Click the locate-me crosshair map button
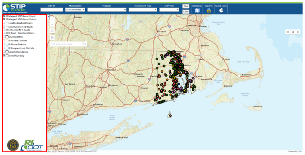The image size is (305, 155). [52, 31]
